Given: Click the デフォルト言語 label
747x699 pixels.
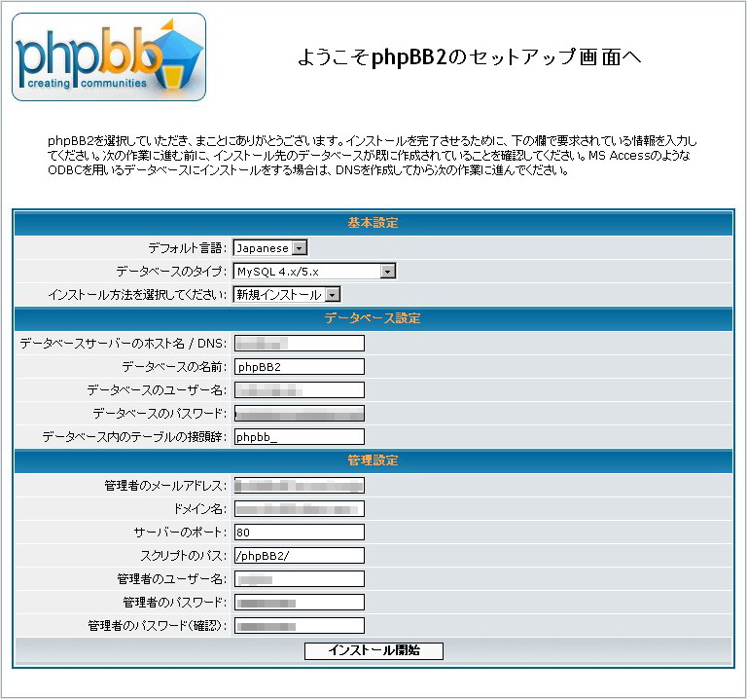Looking at the screenshot, I should click(x=187, y=248).
